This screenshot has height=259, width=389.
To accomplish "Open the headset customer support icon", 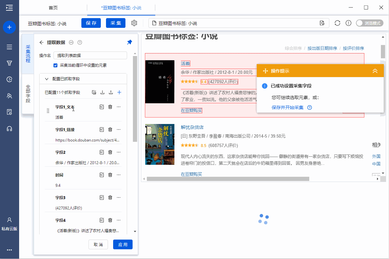I will (x=9, y=129).
